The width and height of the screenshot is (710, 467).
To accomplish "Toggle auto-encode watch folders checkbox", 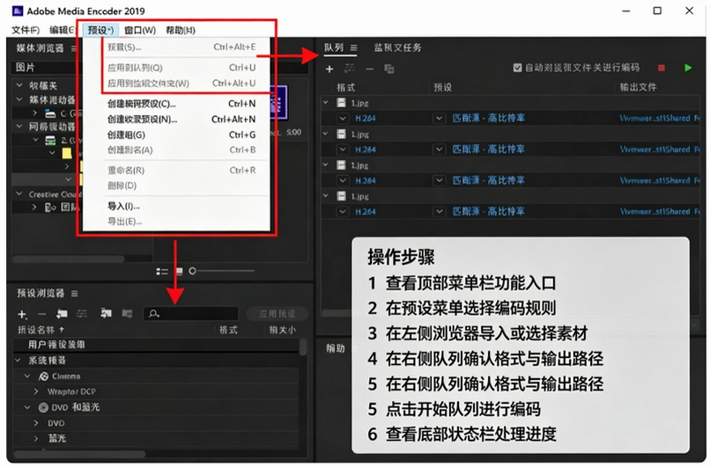I will (x=517, y=68).
